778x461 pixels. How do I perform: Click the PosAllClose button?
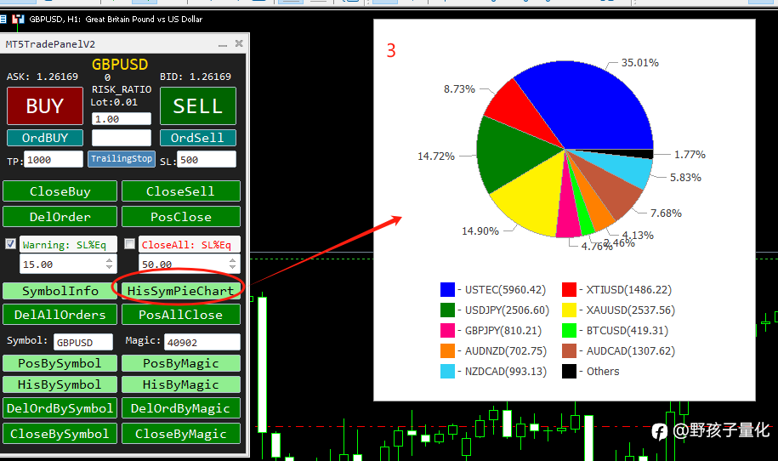[x=180, y=315]
